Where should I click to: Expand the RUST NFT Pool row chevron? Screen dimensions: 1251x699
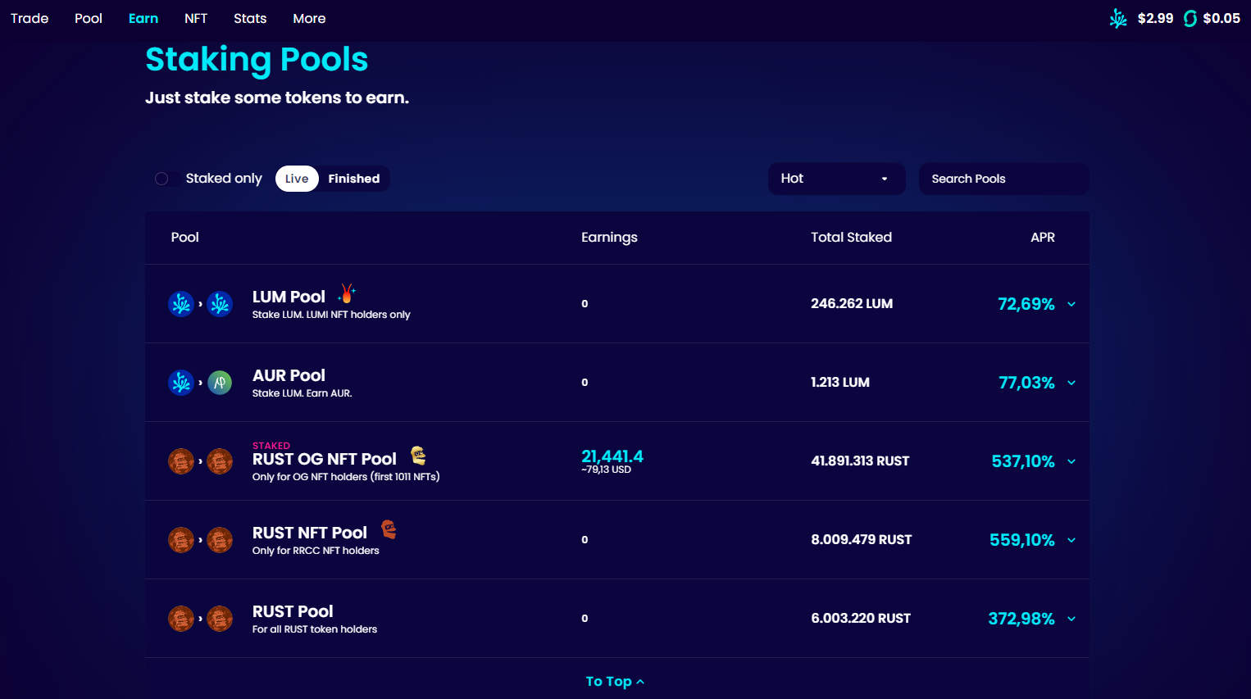[1071, 540]
